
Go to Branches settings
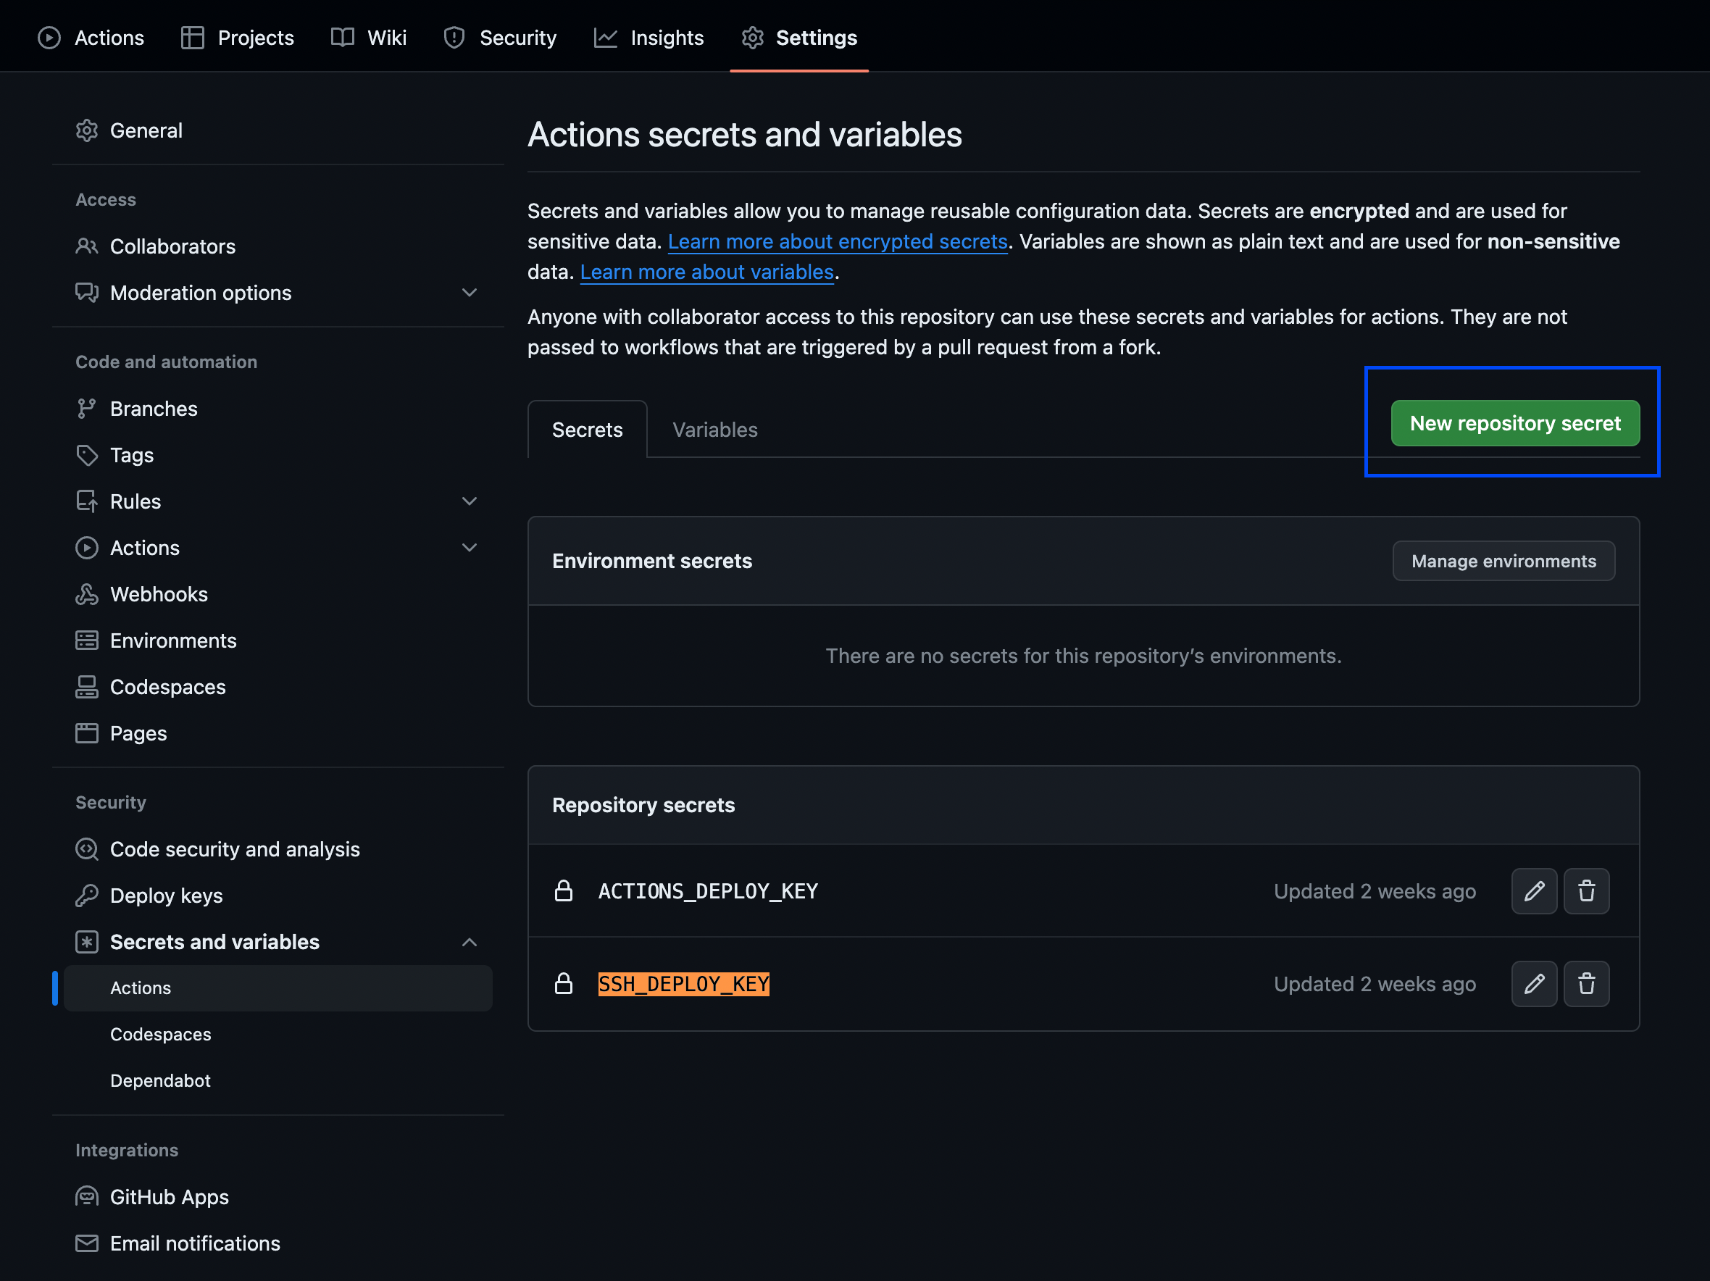[154, 408]
